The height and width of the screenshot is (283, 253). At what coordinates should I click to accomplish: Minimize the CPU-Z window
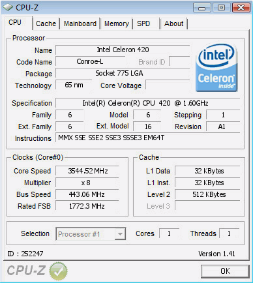tap(202, 8)
